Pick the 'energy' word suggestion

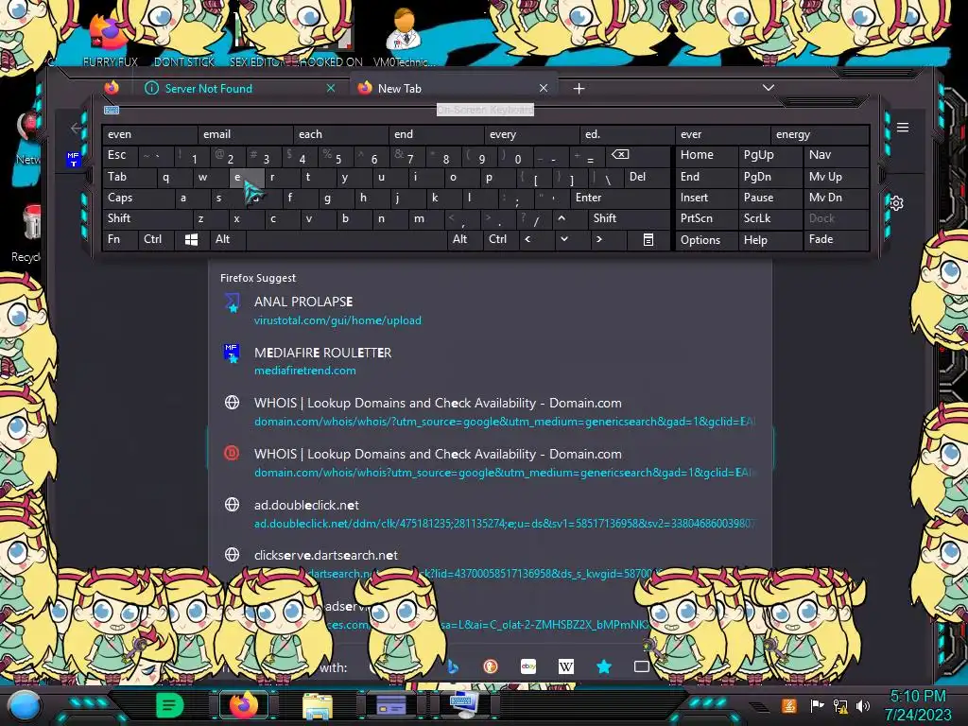(x=820, y=134)
